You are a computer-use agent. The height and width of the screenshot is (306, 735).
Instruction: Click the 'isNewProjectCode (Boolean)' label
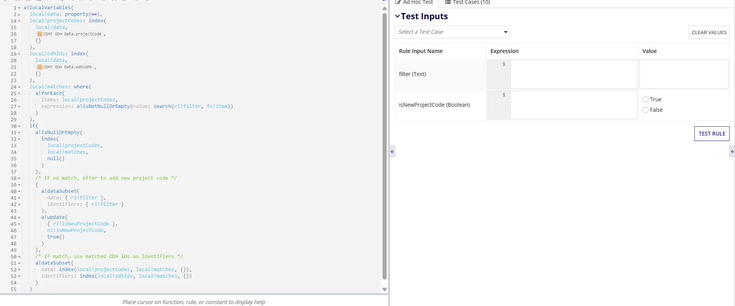pos(434,105)
